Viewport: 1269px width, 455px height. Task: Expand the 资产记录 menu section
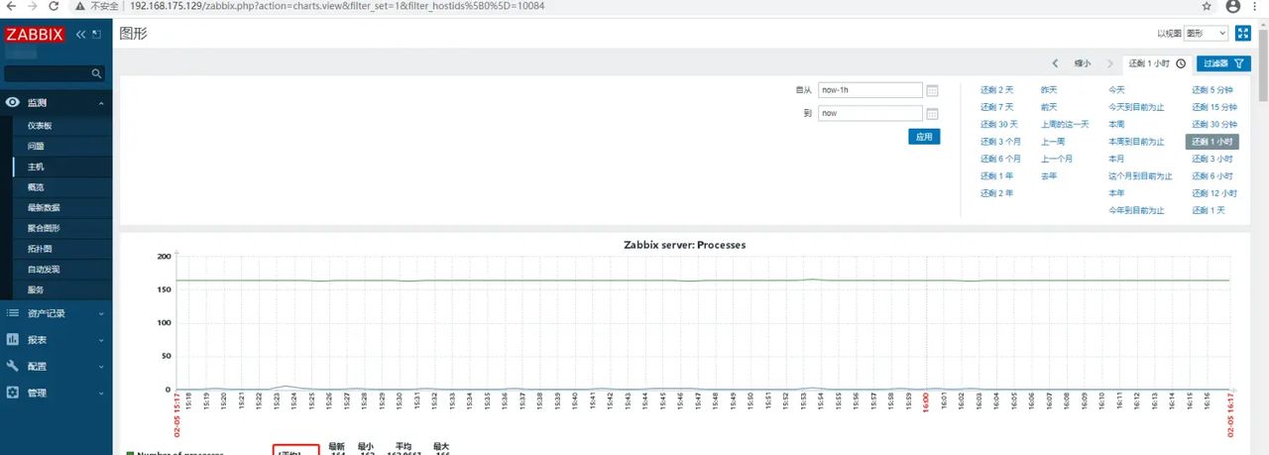click(x=102, y=314)
